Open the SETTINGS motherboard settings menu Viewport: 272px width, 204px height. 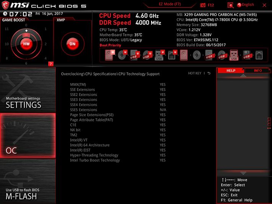point(28,90)
